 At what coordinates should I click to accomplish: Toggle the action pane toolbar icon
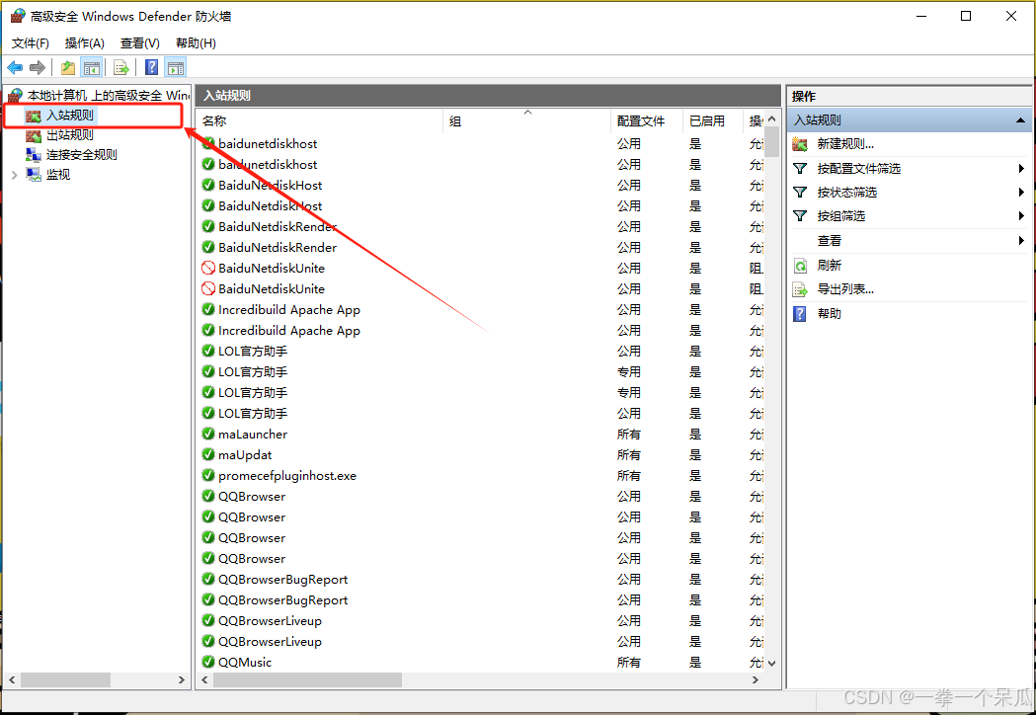tap(176, 67)
